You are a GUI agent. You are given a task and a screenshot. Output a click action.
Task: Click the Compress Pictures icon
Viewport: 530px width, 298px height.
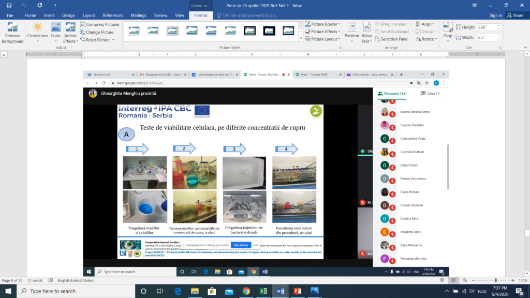[82, 24]
